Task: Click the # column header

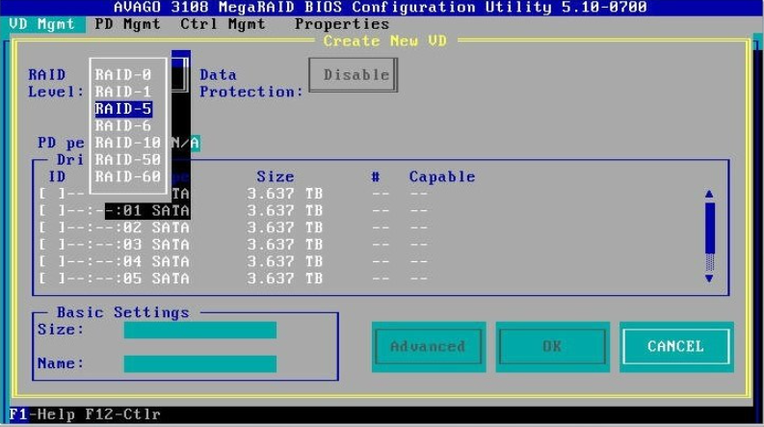Action: point(375,176)
